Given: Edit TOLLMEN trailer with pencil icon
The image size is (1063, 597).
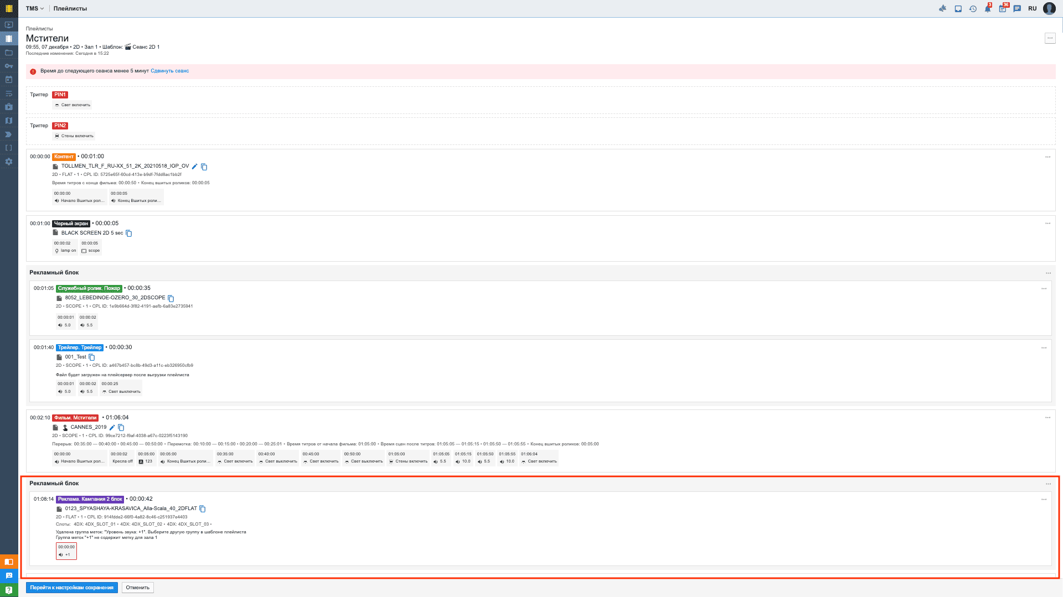Looking at the screenshot, I should (x=195, y=167).
